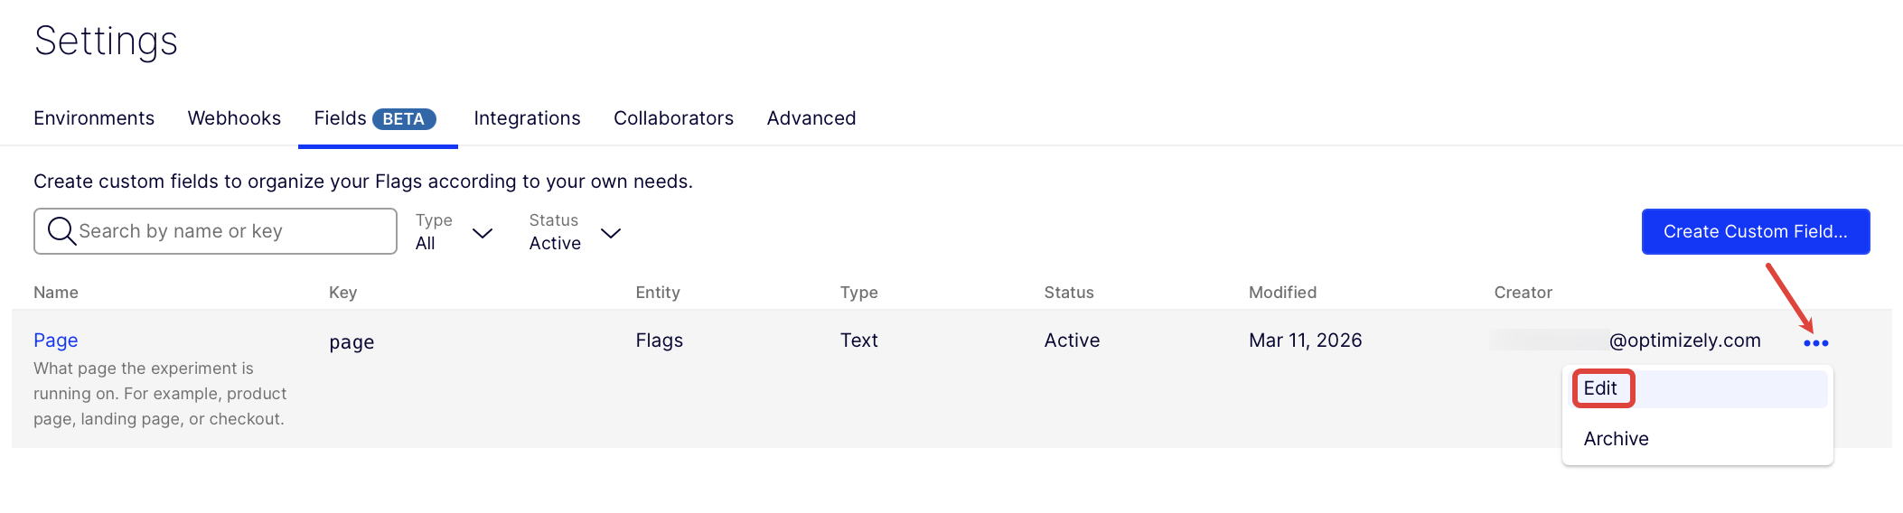1903x513 pixels.
Task: Click the Creator column header
Action: coord(1523,293)
